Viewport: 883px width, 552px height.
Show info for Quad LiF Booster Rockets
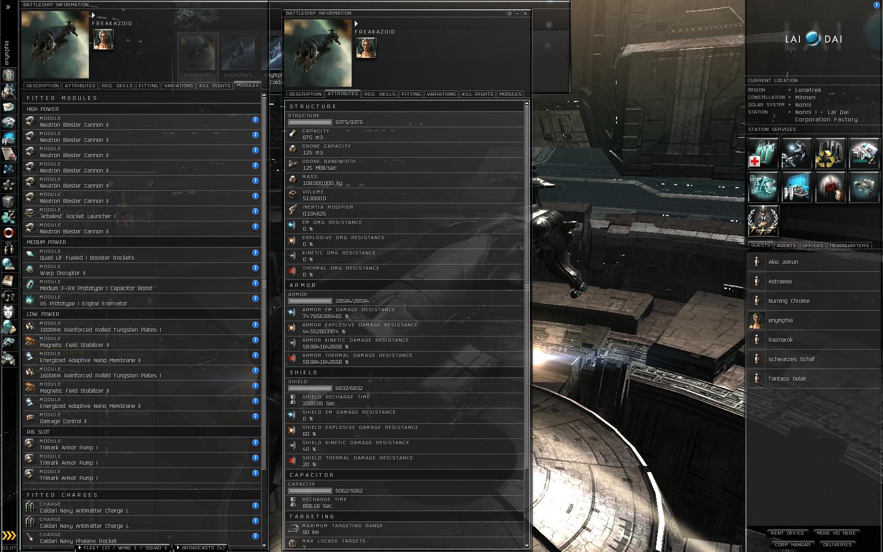255,253
